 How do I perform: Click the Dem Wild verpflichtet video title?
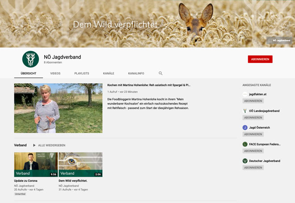(x=73, y=181)
